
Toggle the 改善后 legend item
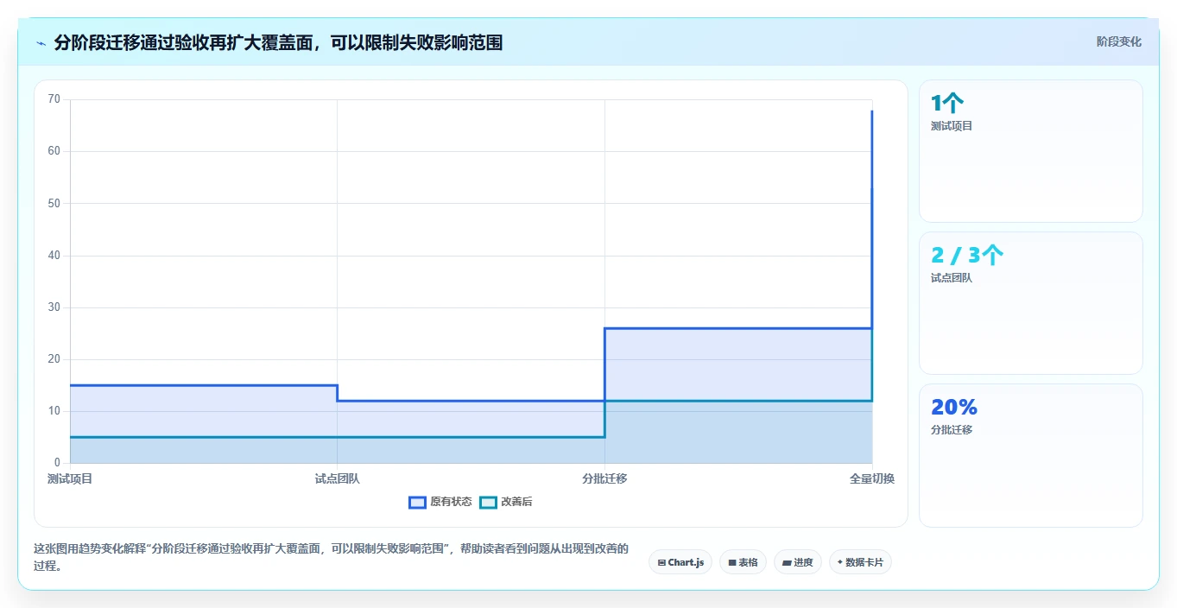click(506, 502)
